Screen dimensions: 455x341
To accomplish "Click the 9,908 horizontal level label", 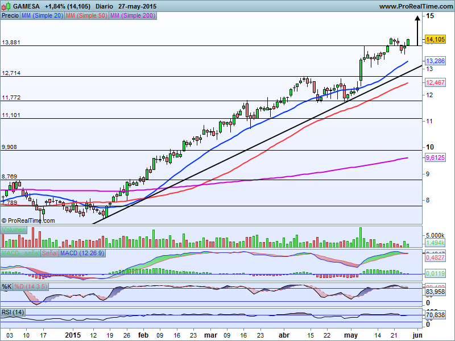I will tap(9, 147).
